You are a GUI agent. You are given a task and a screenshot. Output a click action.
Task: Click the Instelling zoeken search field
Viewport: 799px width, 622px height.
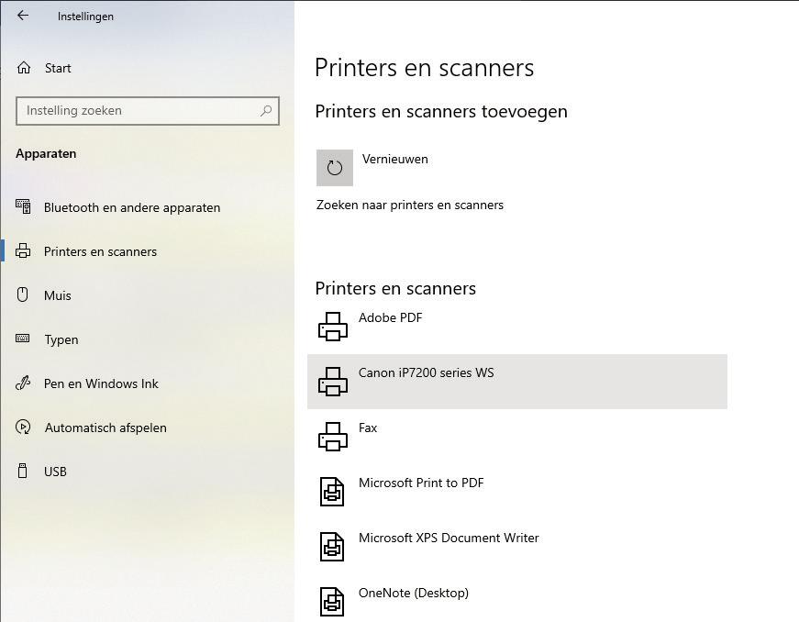pos(138,111)
